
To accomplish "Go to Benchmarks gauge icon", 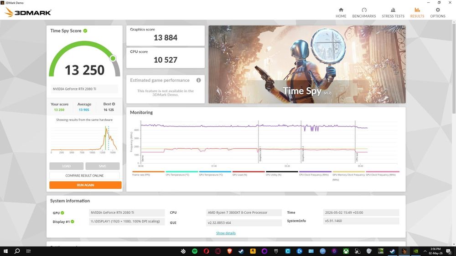I will (x=364, y=10).
